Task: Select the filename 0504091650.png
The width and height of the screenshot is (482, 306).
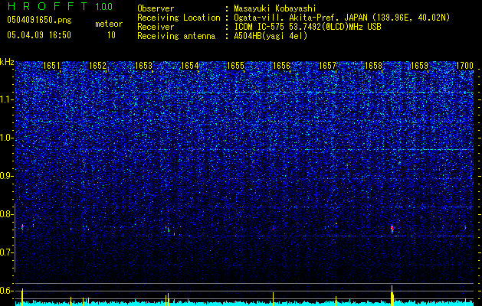Action: pos(39,20)
